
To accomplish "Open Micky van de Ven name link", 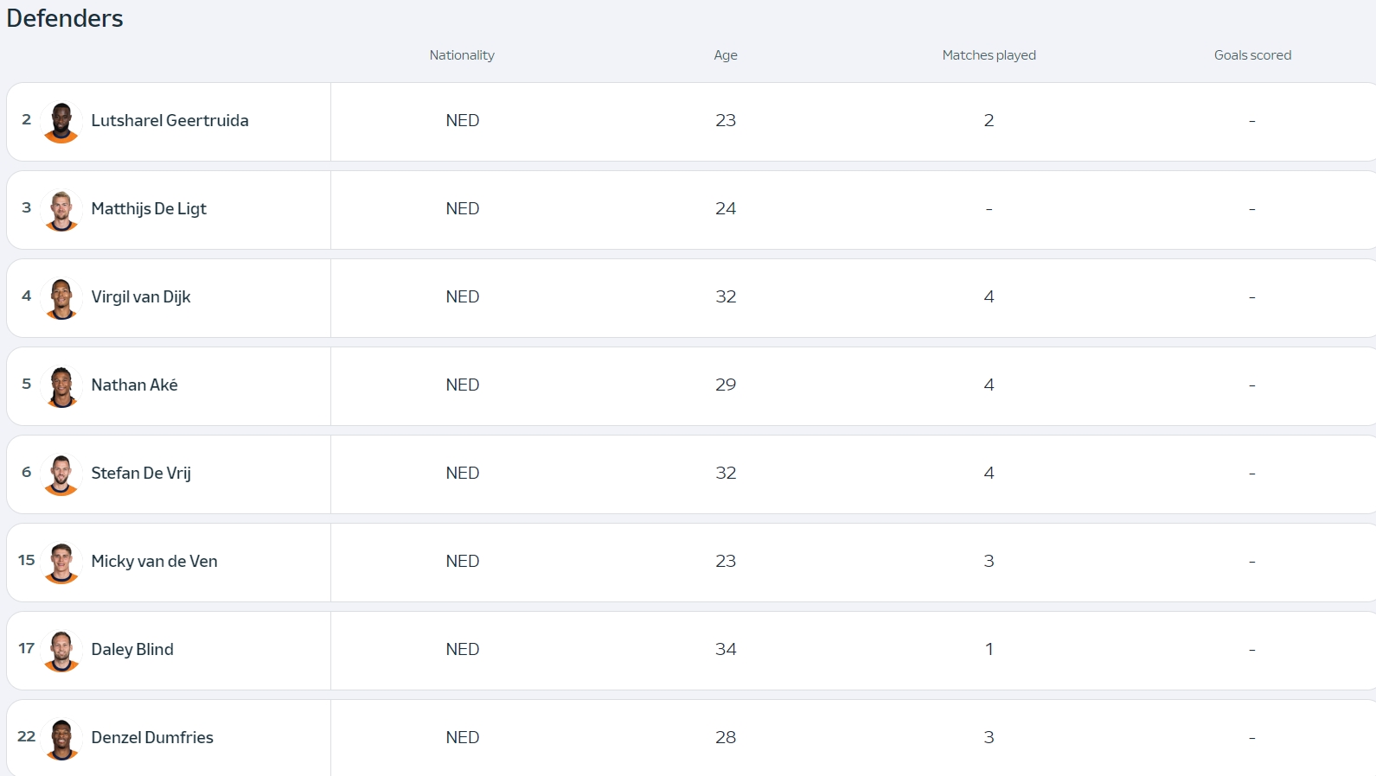I will pyautogui.click(x=154, y=562).
